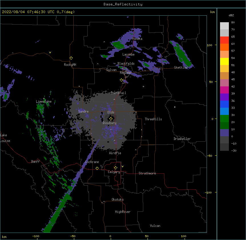The width and height of the screenshot is (246, 240).
Task: Click the Stettler city label
Action: [181, 68]
